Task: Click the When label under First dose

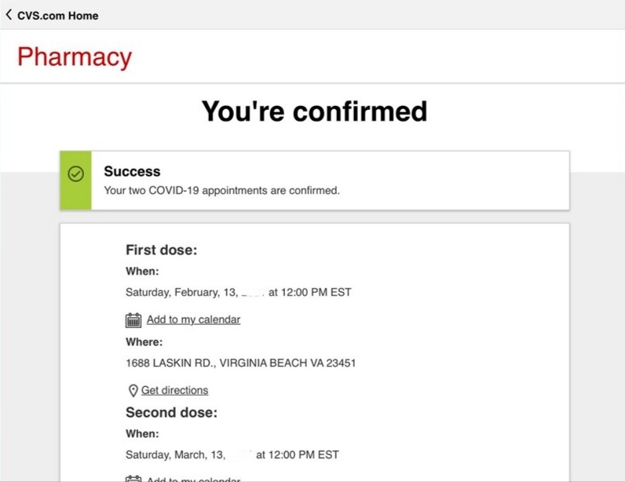Action: (142, 272)
